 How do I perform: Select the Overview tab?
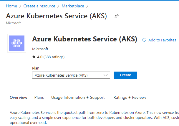pos(19,97)
